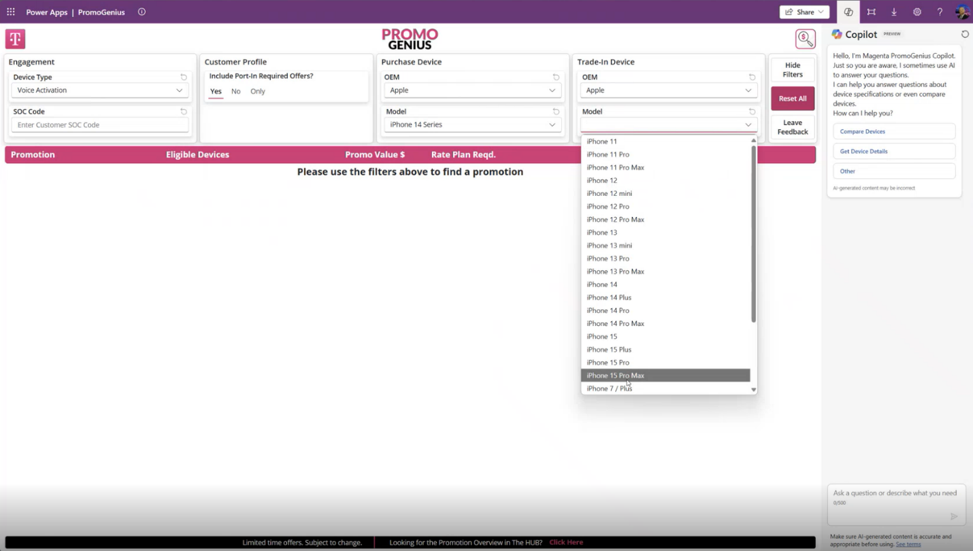Click the Copilot send message arrow
Viewport: 973px width, 551px height.
pyautogui.click(x=954, y=516)
